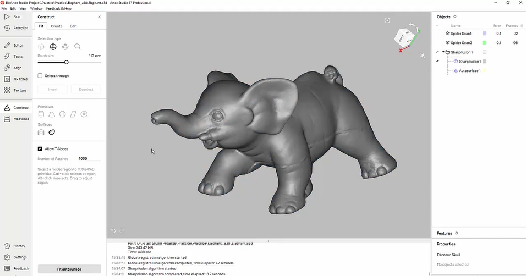Open the Fix holes panel
Screen dimensions: 526x276
click(16, 79)
